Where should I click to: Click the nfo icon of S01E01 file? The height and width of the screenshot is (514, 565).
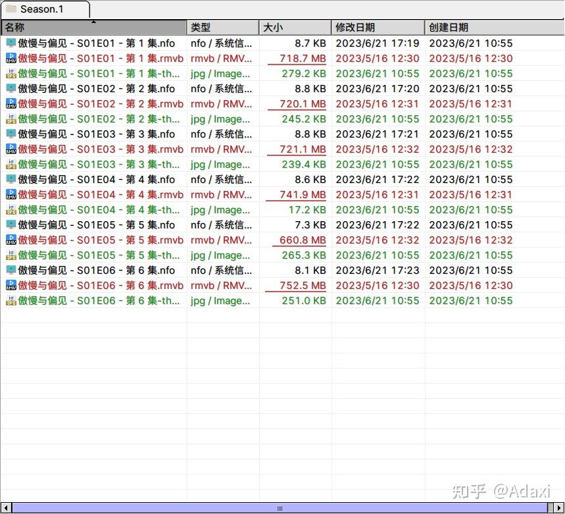(11, 43)
